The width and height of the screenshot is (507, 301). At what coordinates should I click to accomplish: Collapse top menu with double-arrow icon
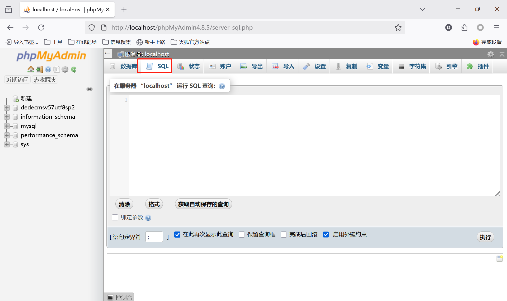pyautogui.click(x=502, y=54)
